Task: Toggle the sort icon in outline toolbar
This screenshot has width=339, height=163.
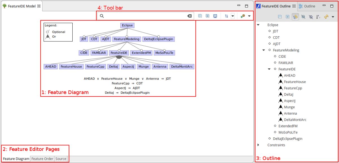Action: [x=318, y=17]
